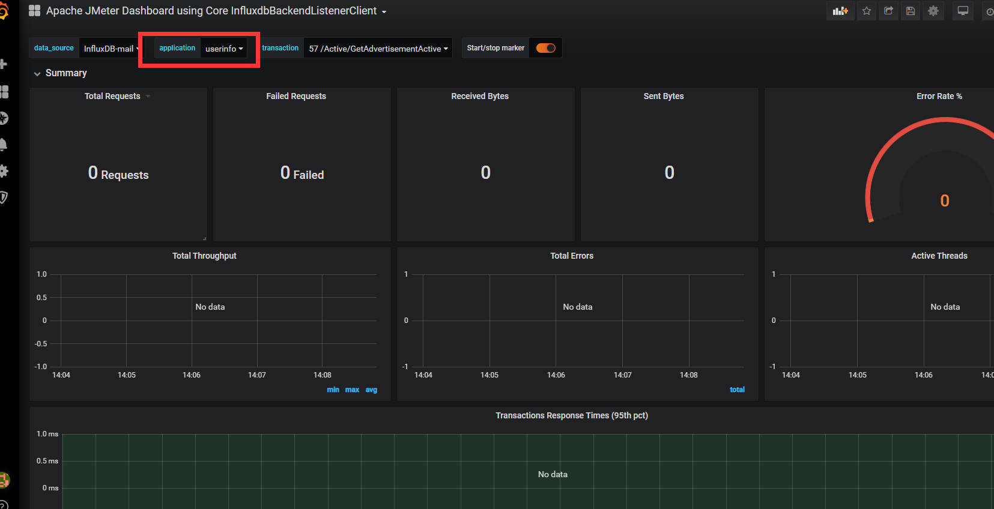The image size is (994, 509).
Task: Open the Sent Bytes panel title menu
Action: (664, 96)
